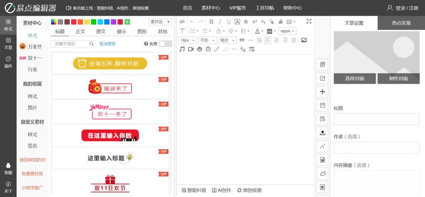Click the plus icon in side toolbar
Screen dimensions: 425x197
(x=322, y=92)
